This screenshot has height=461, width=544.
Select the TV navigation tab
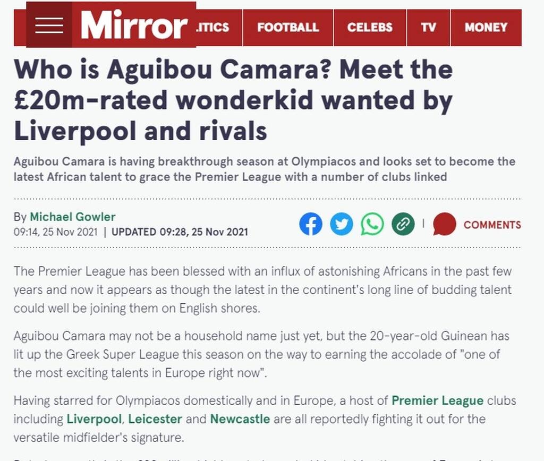tap(428, 28)
